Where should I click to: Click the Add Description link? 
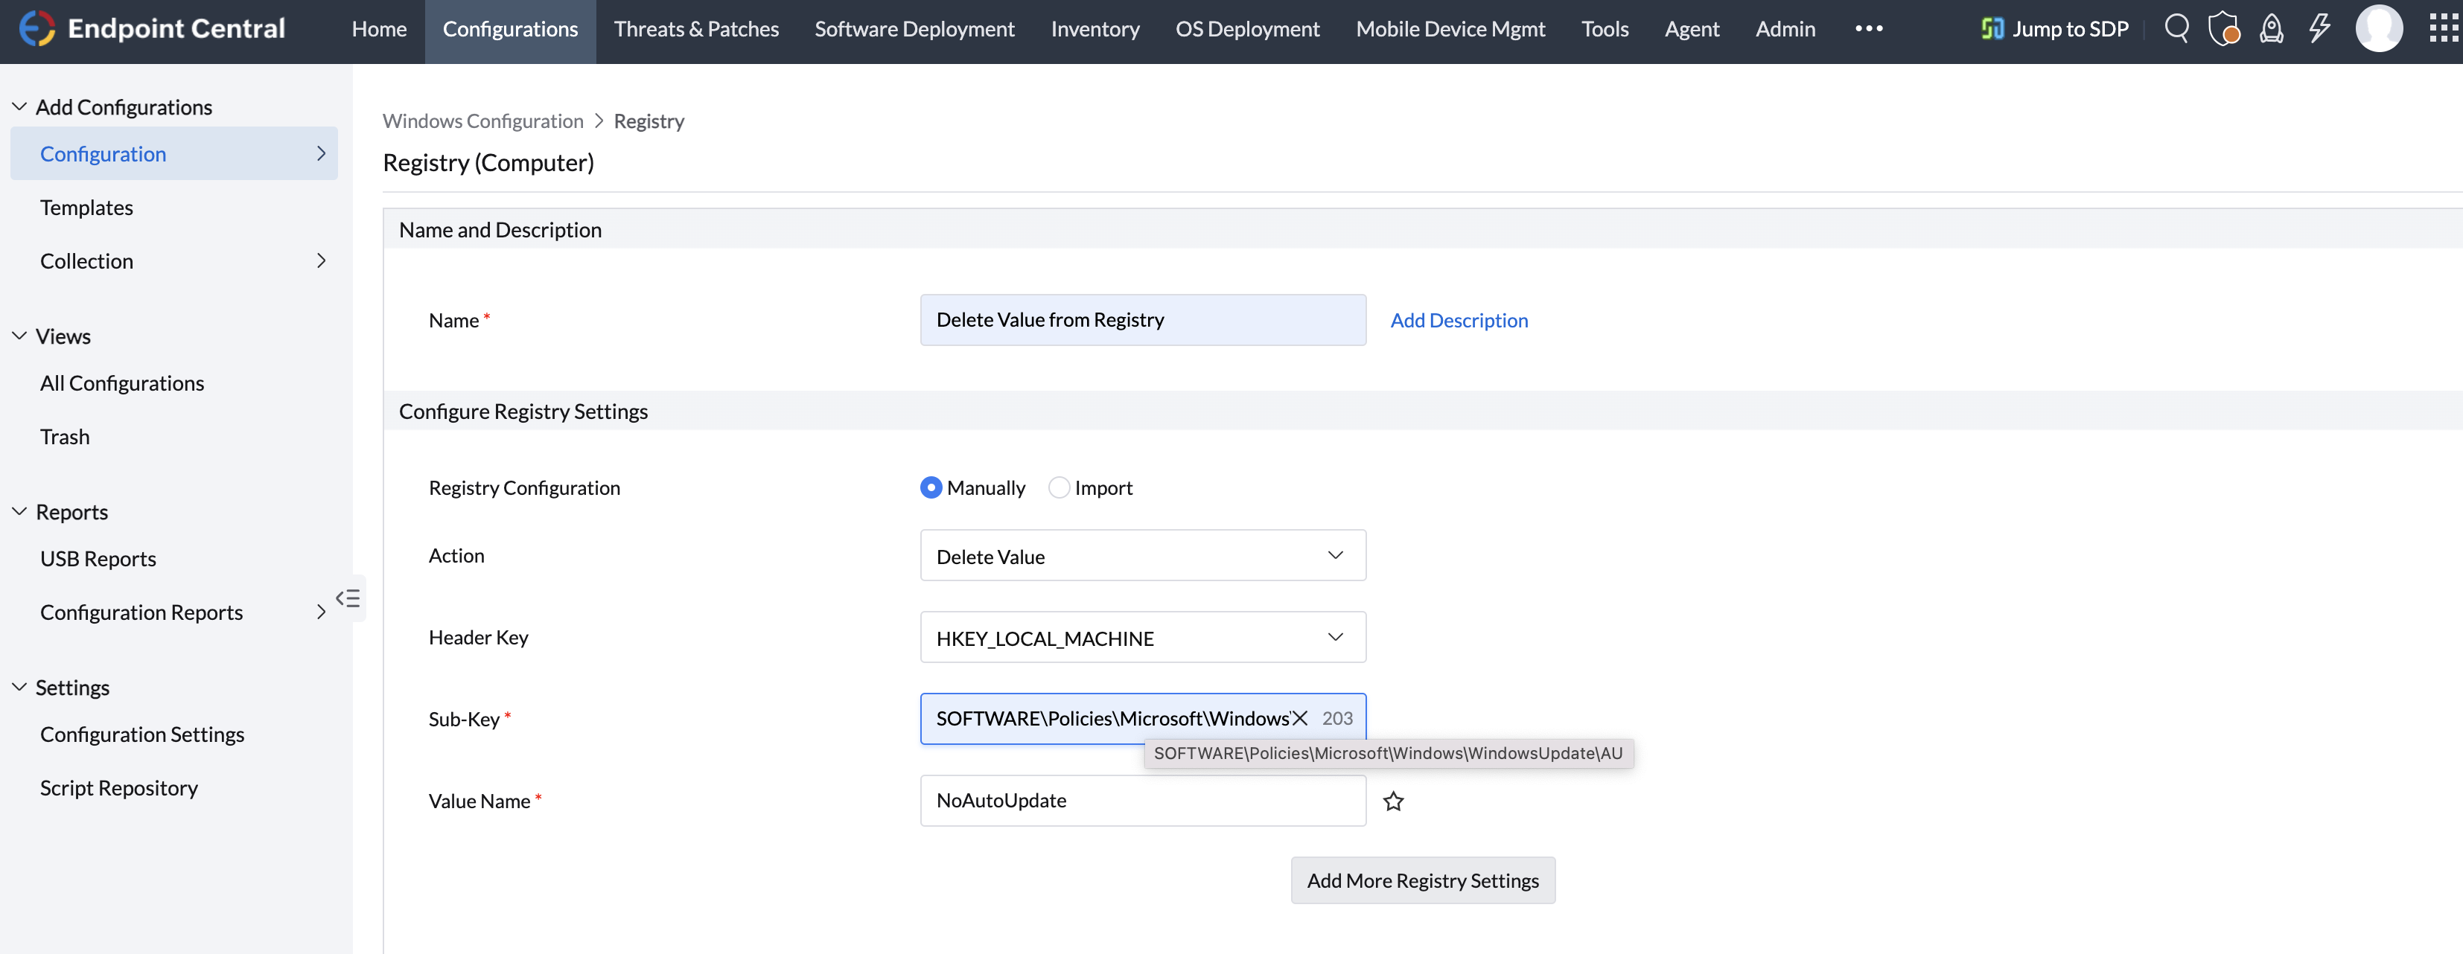(x=1459, y=320)
